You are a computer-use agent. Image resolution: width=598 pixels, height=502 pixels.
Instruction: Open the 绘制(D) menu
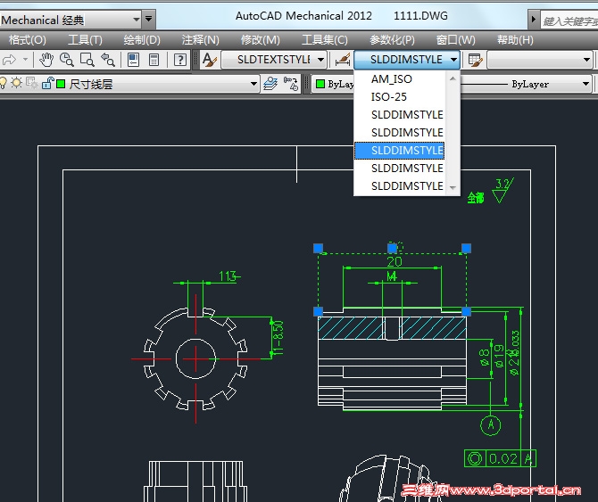[x=142, y=40]
